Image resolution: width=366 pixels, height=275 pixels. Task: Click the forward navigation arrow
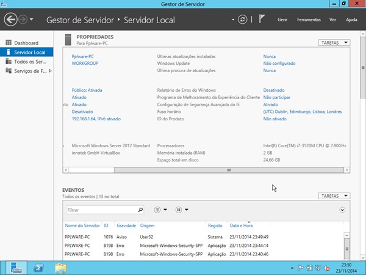tap(23, 20)
